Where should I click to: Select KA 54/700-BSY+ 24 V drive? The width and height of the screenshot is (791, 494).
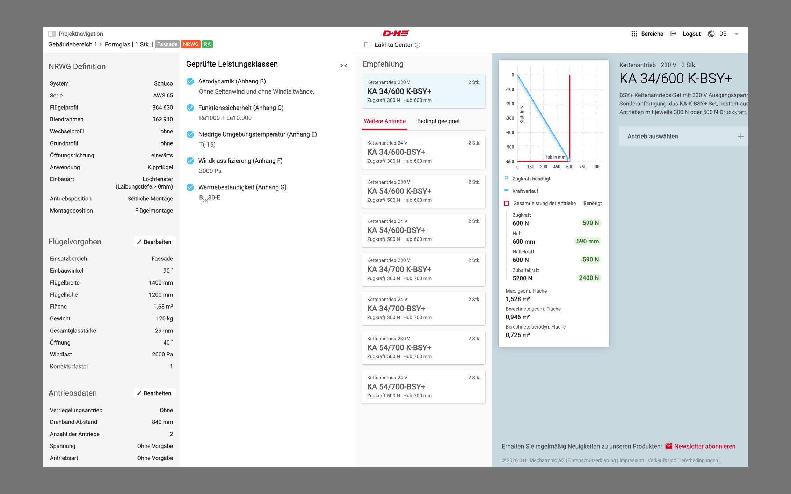point(423,387)
